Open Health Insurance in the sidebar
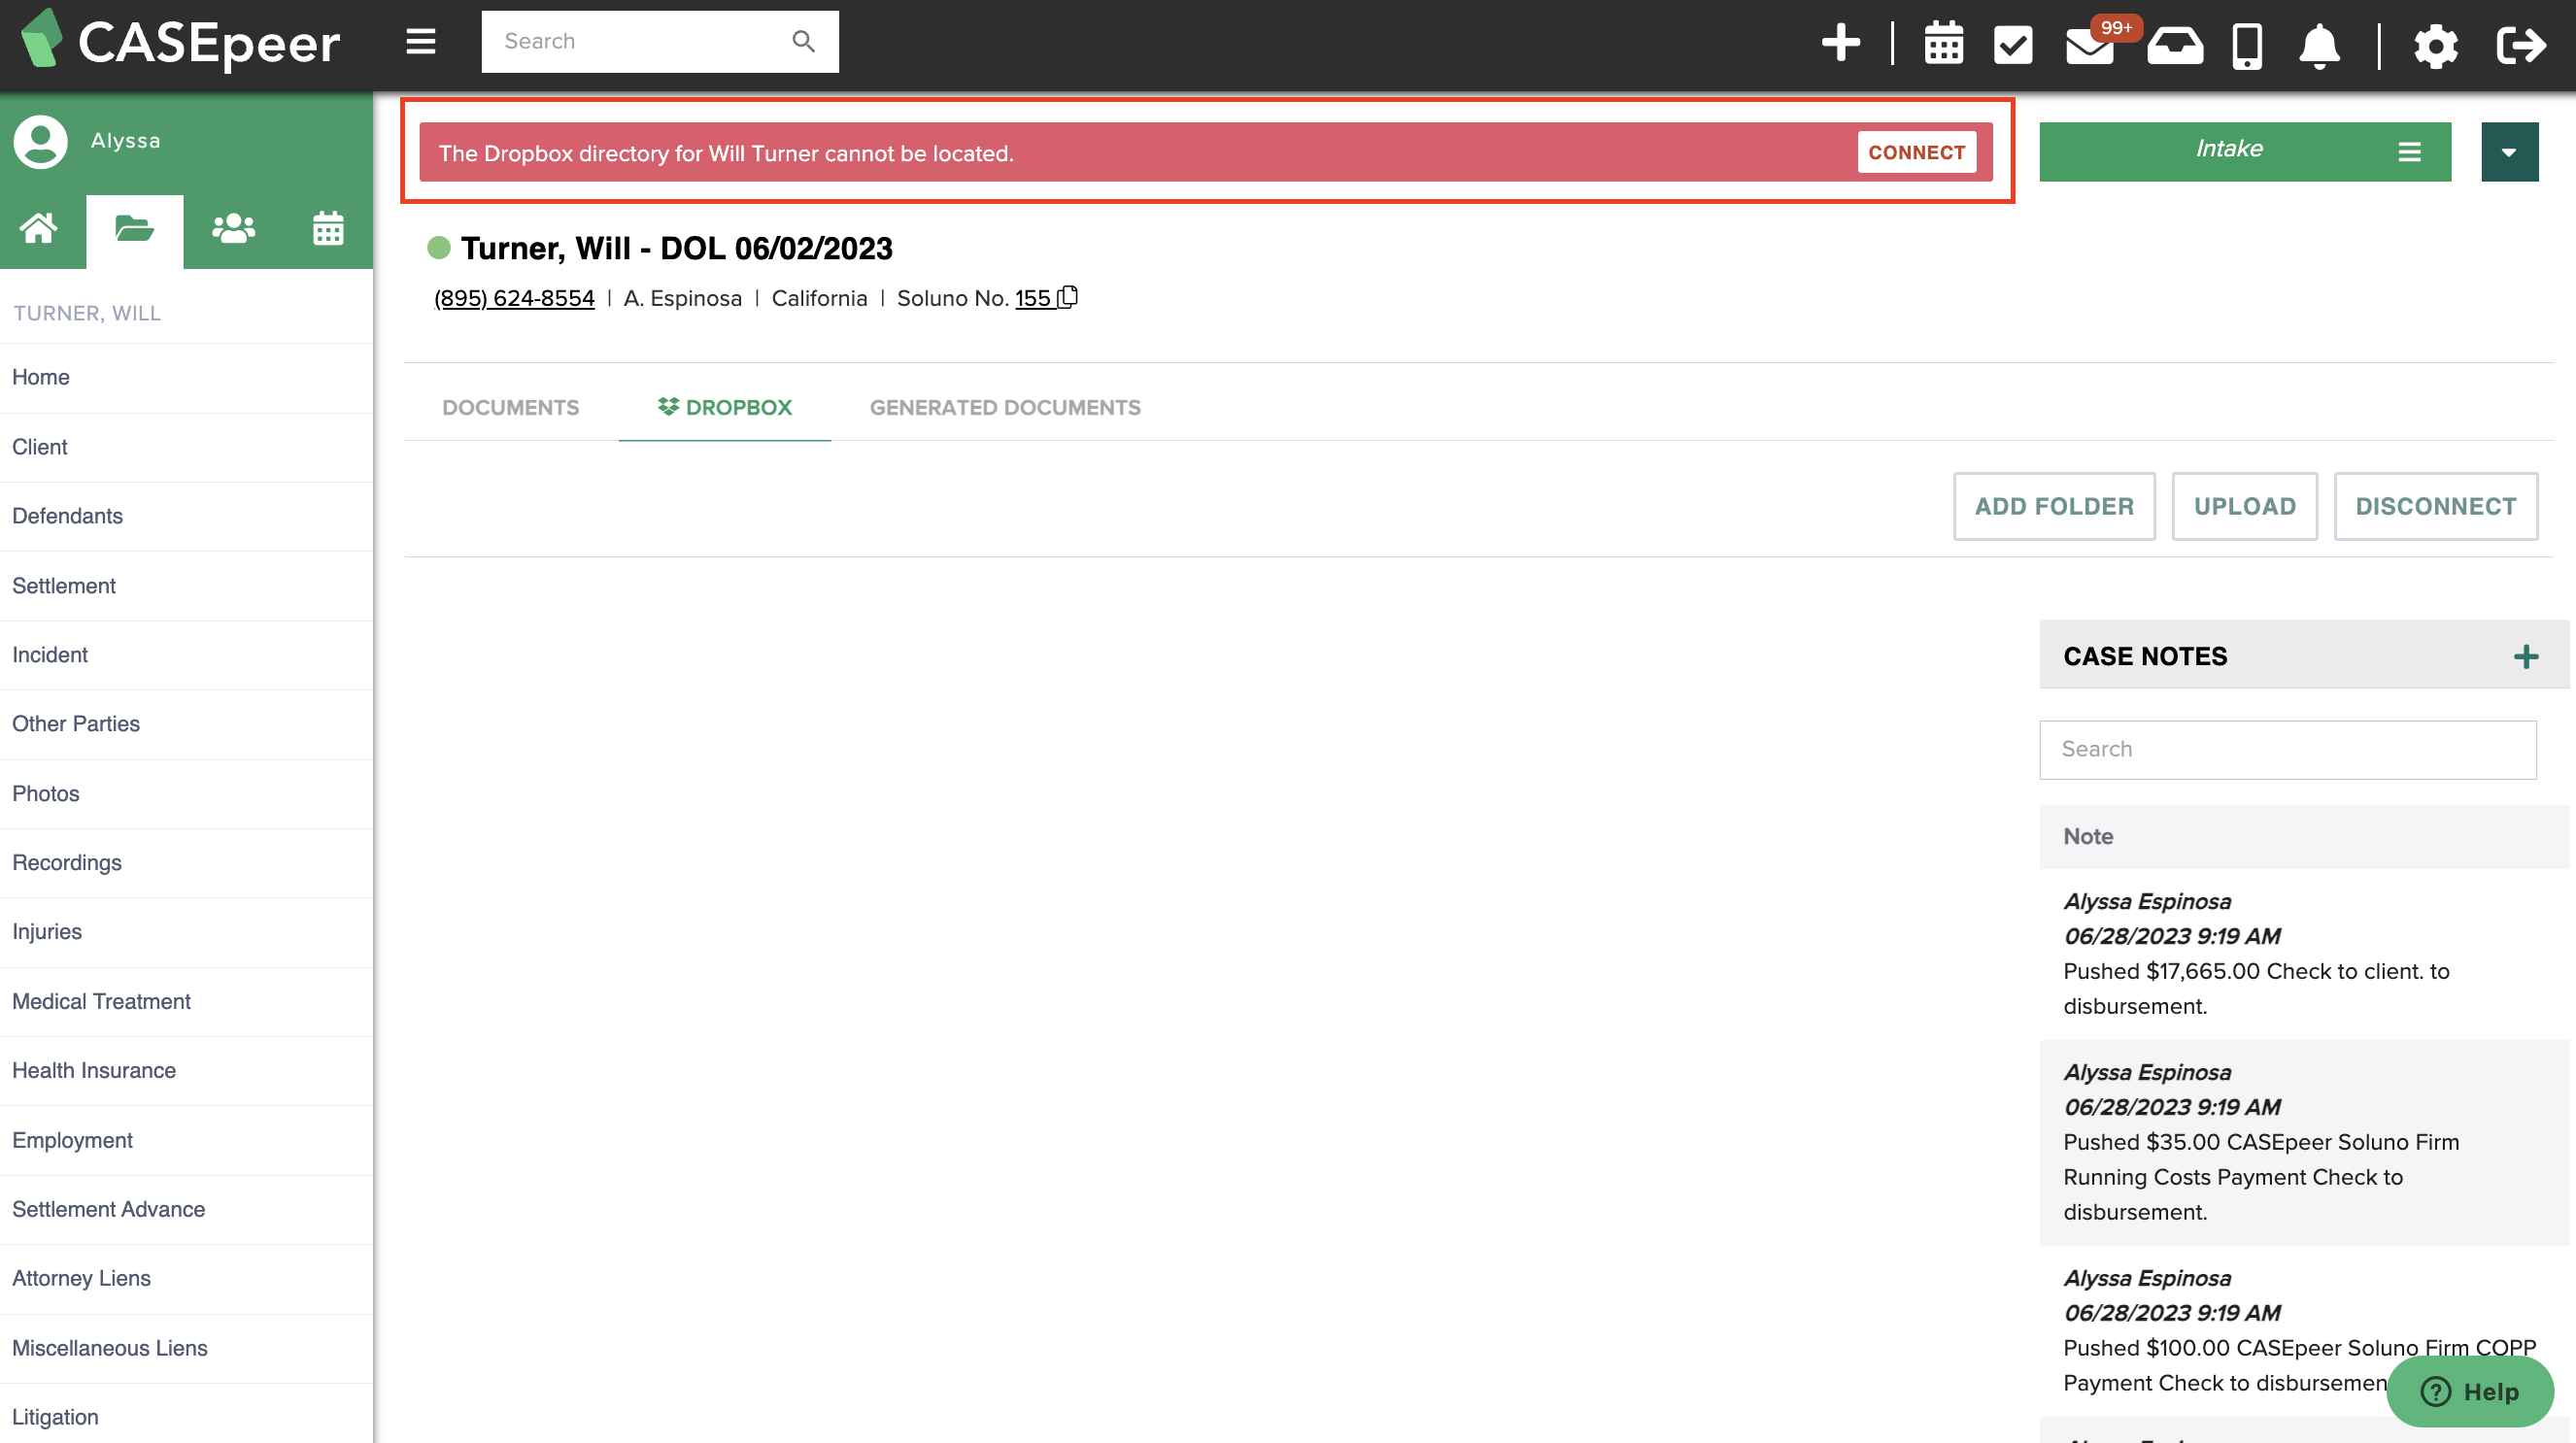The height and width of the screenshot is (1443, 2576). tap(186, 1071)
